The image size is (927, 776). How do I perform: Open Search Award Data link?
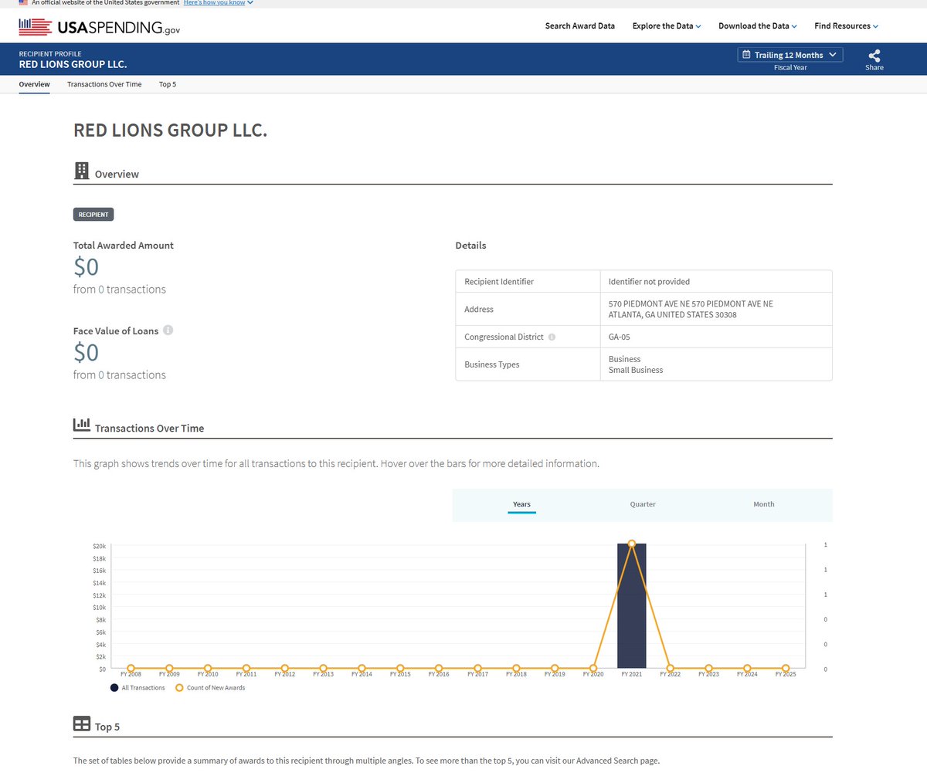pyautogui.click(x=579, y=26)
